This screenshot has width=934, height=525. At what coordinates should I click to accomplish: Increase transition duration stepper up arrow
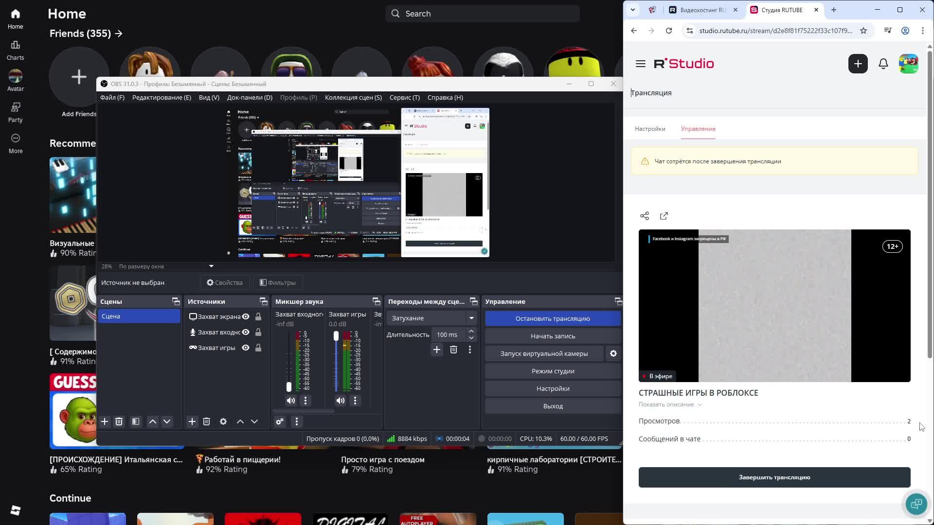[471, 331]
